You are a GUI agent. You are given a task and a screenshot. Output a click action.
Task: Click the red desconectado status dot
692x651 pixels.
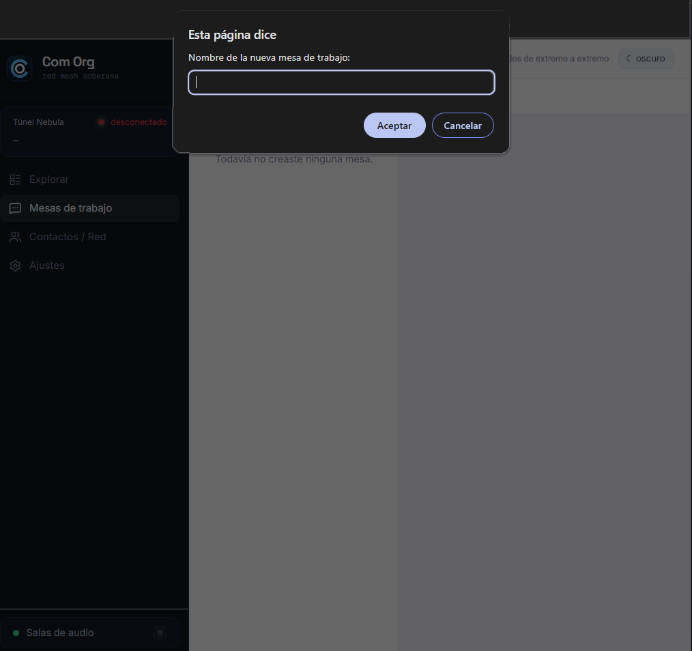click(x=102, y=122)
